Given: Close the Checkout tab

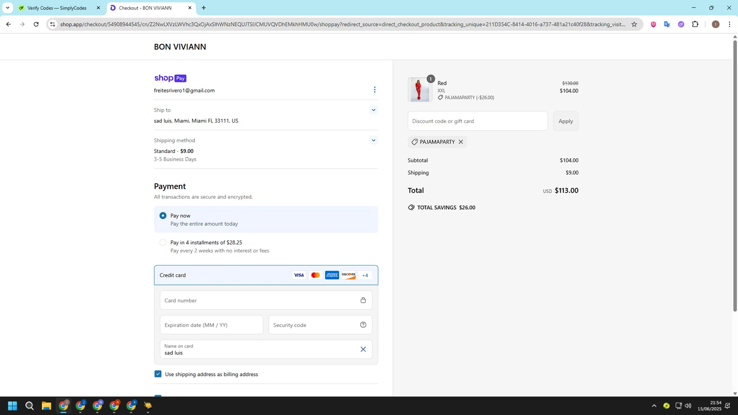Looking at the screenshot, I should coord(190,8).
